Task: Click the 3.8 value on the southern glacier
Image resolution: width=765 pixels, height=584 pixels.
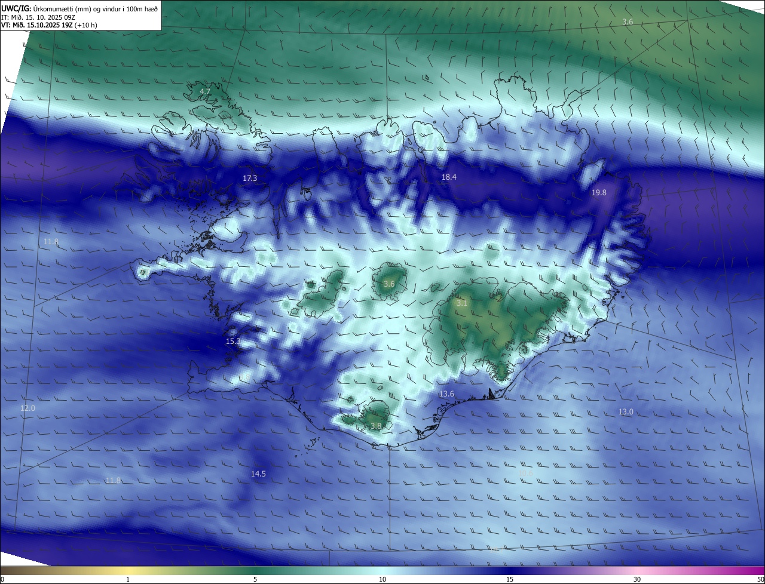Action: 376,426
